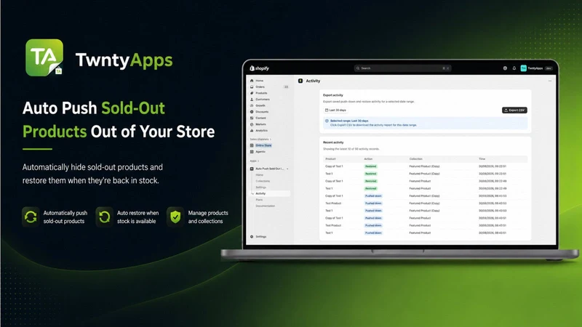Screen dimensions: 582x327
Task: Click Online Store in sales channels
Action: coord(263,145)
